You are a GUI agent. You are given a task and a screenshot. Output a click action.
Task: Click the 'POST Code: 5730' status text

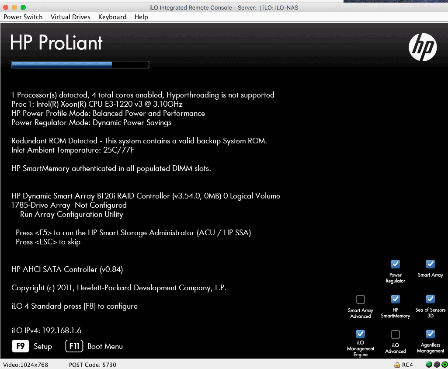[x=93, y=365]
